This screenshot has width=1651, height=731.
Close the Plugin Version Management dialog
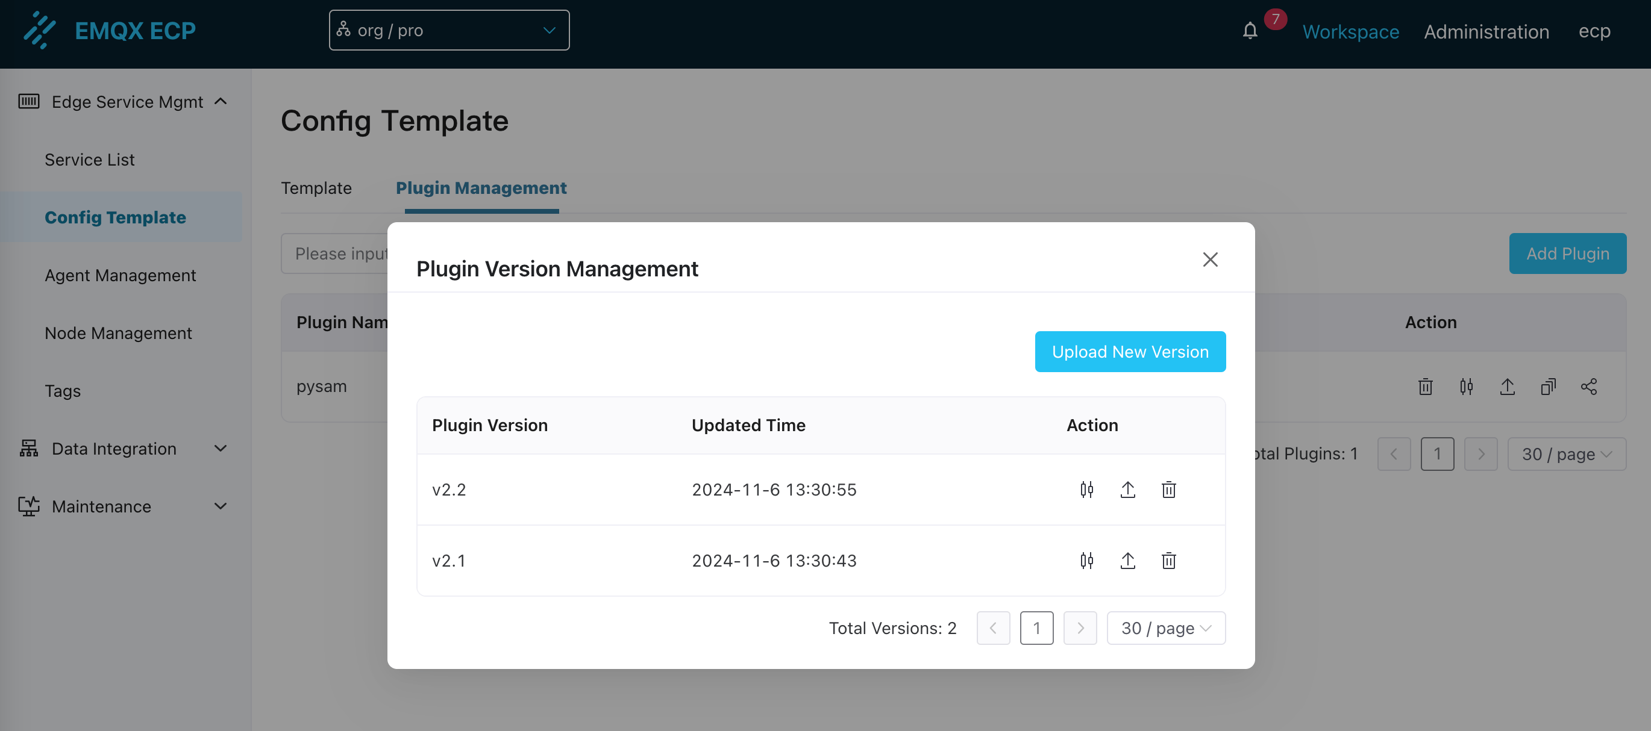[x=1210, y=260]
